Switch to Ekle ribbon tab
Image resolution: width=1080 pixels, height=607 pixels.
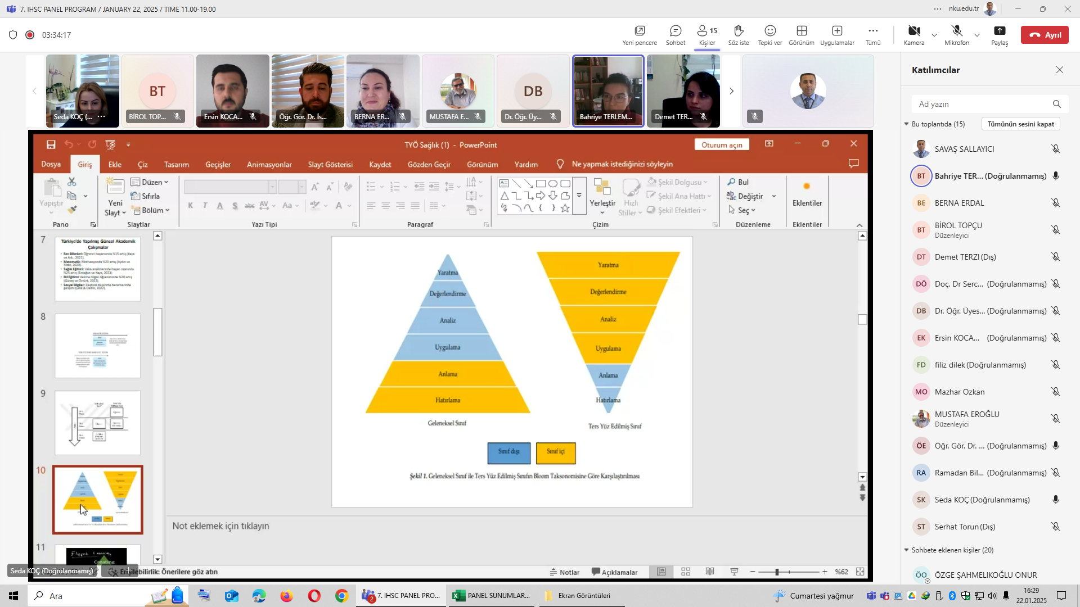(115, 164)
